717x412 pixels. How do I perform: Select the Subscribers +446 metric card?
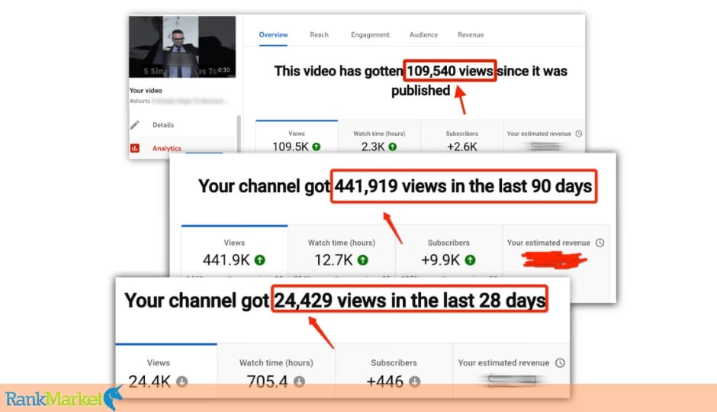(x=394, y=370)
